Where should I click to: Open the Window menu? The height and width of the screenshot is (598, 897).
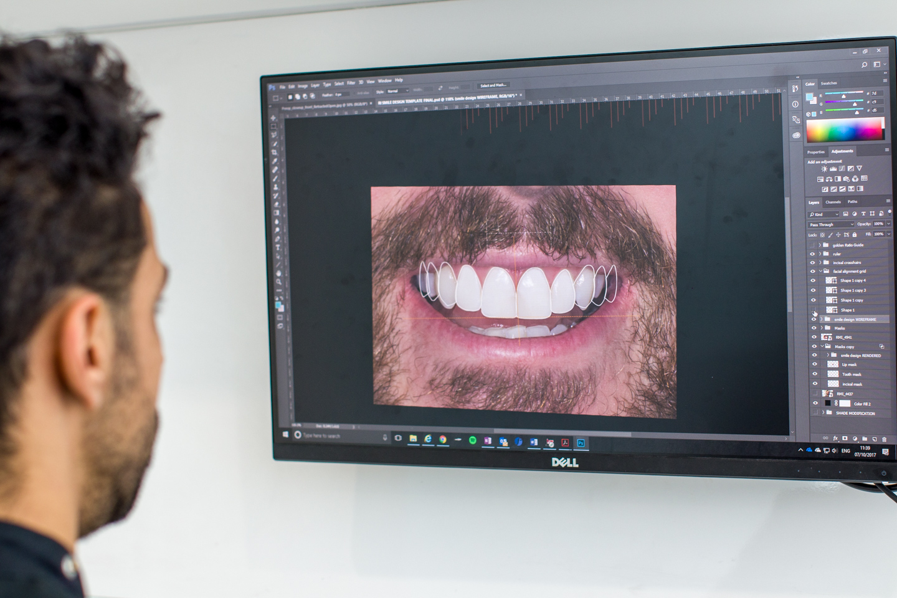[385, 81]
